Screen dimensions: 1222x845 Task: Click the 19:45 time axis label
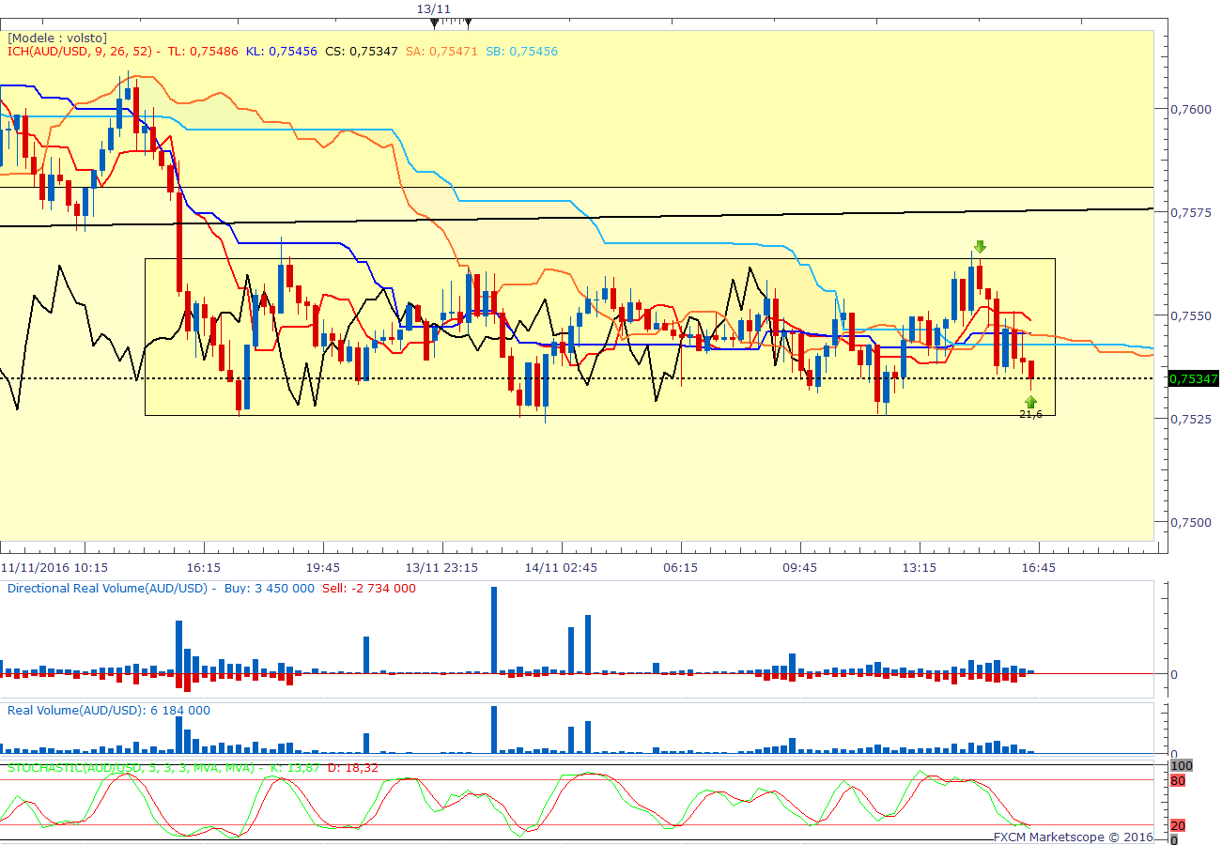[322, 567]
